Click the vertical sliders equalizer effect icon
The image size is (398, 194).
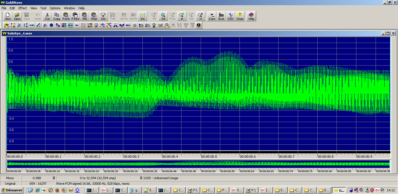[83, 25]
